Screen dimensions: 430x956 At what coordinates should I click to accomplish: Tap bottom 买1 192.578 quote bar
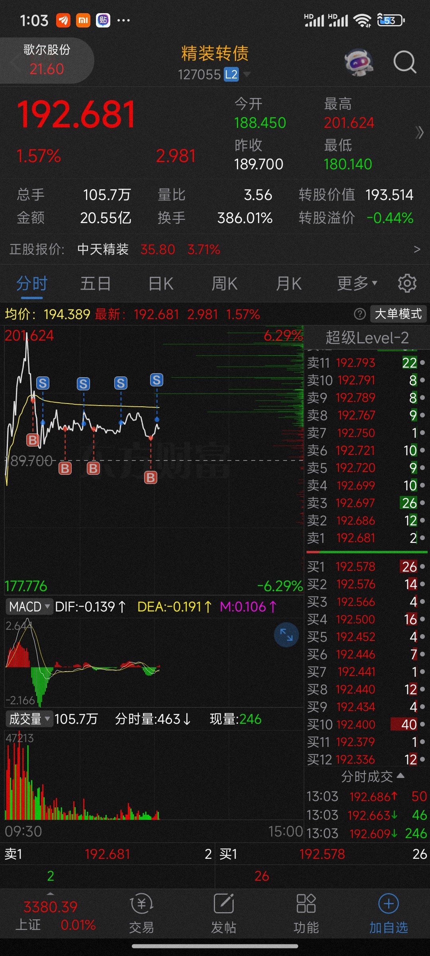coord(322,854)
